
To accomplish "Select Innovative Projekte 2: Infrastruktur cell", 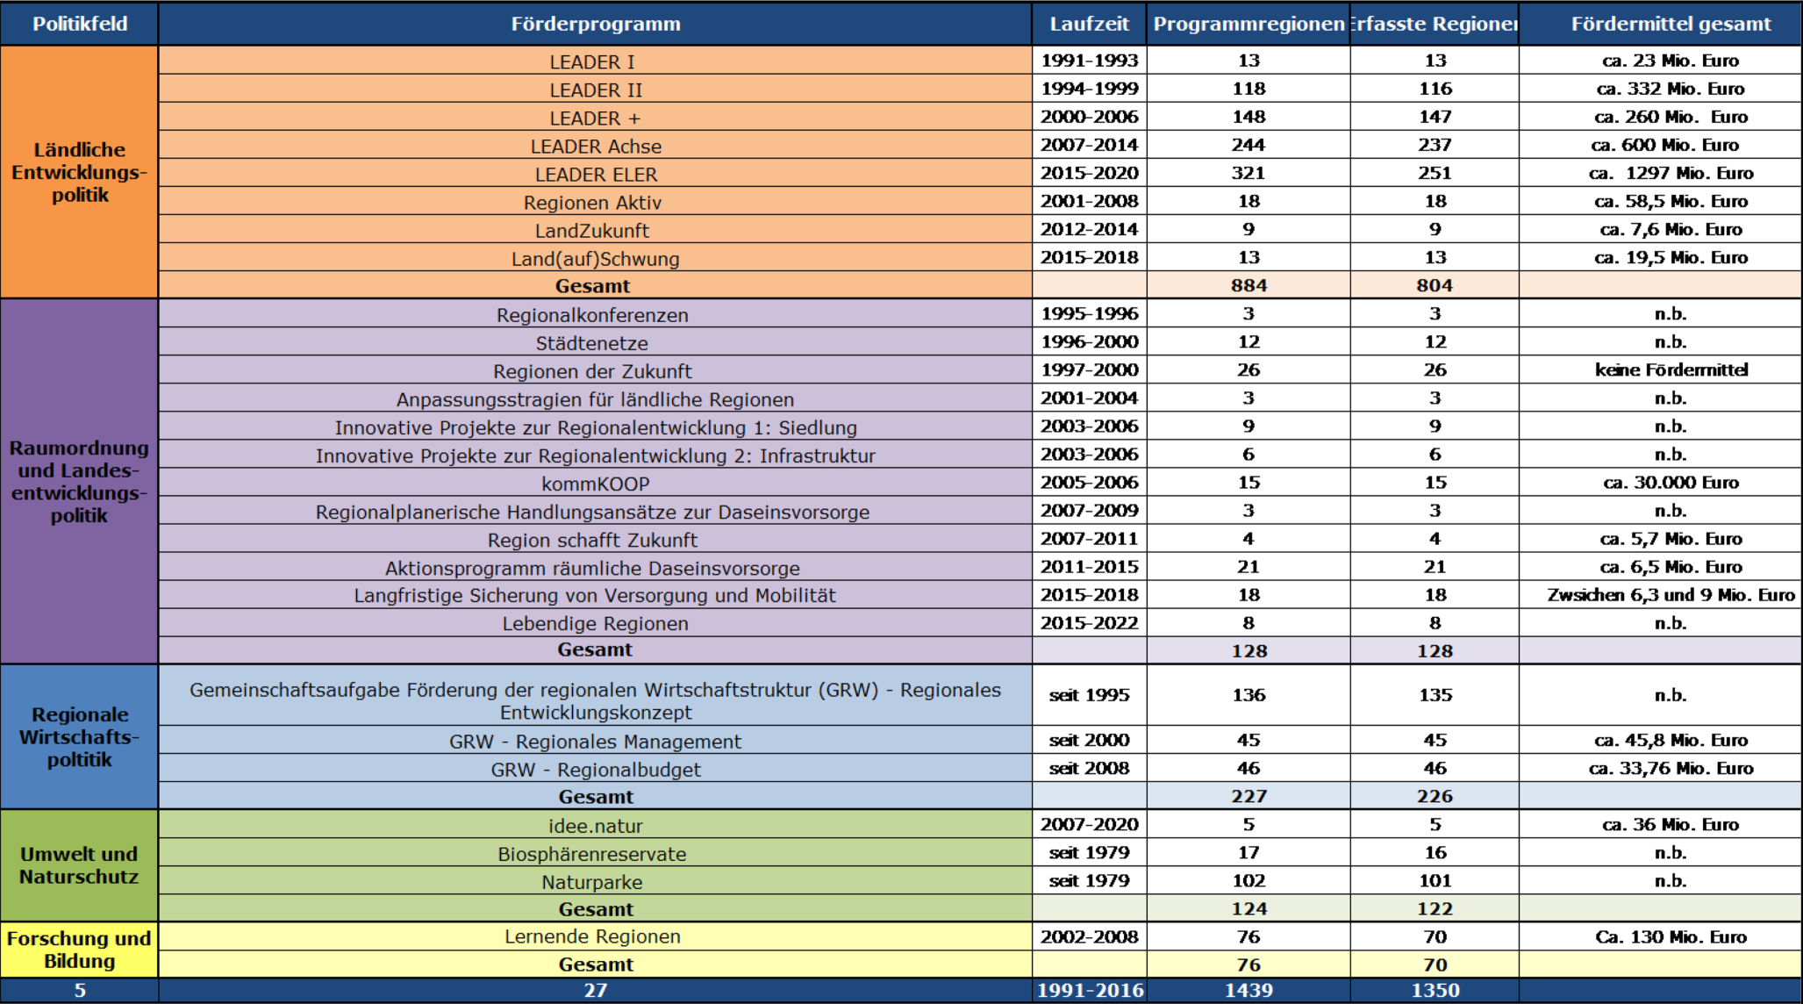I will click(595, 454).
